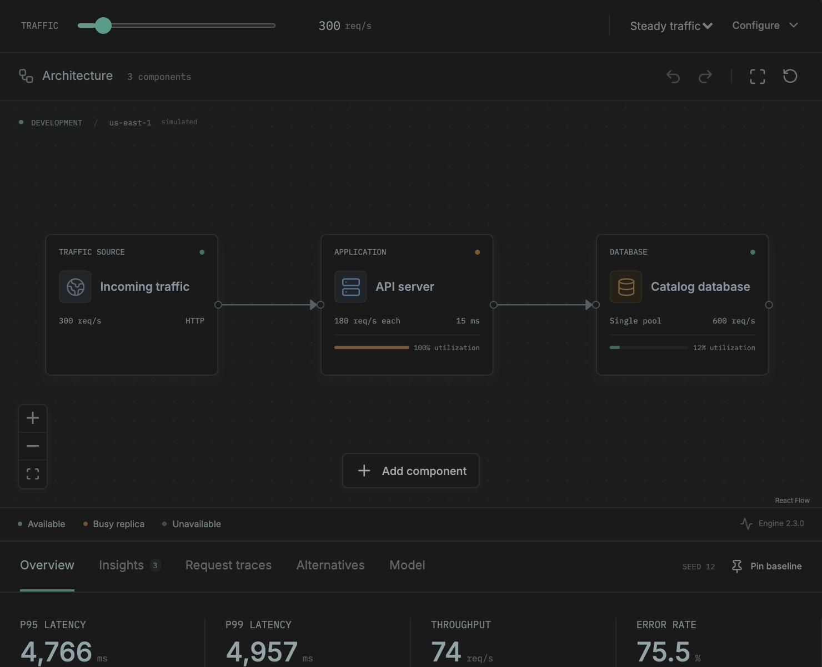Screen dimensions: 822x667
Task: Click the redo arrow icon
Action: [x=705, y=77]
